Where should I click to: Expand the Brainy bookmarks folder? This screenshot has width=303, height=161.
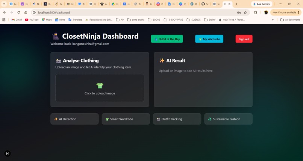coord(210,20)
